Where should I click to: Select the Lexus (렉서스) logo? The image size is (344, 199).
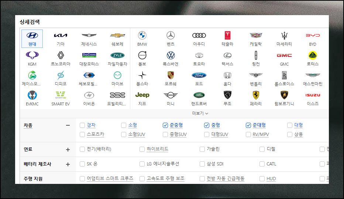(227, 55)
